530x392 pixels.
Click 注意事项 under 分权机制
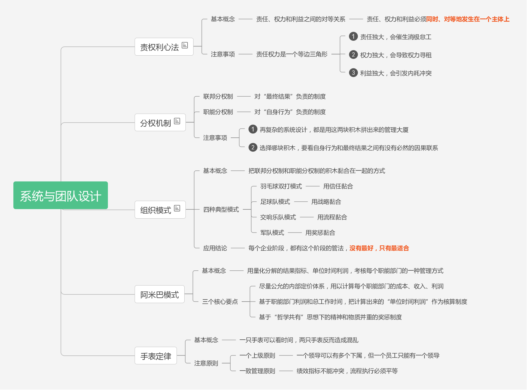click(x=215, y=138)
